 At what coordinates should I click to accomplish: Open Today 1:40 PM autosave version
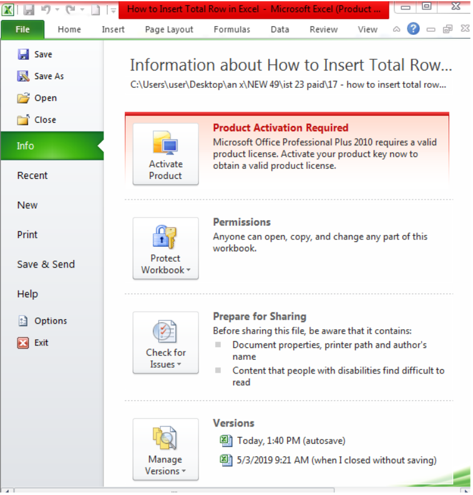[x=283, y=441]
